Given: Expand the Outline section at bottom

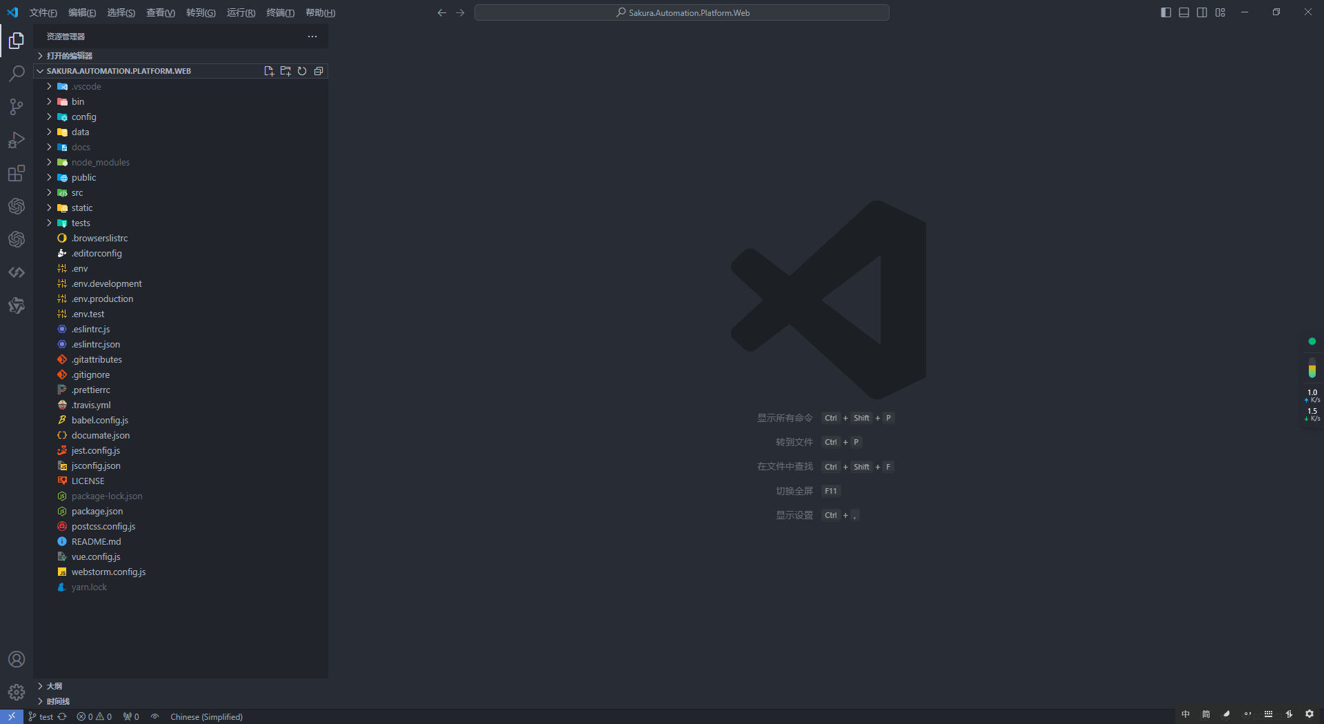Looking at the screenshot, I should click(181, 686).
